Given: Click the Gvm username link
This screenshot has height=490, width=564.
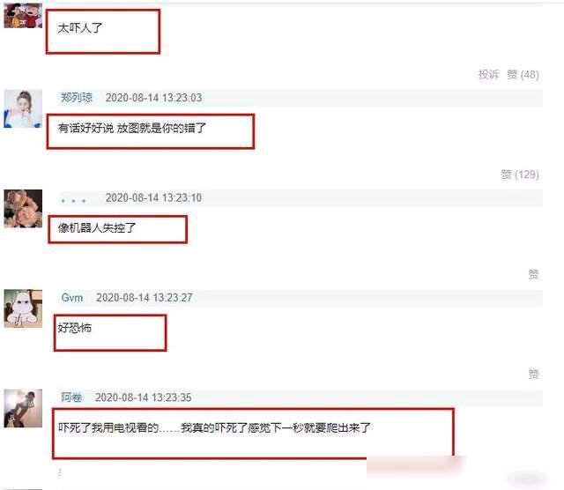Looking at the screenshot, I should click(72, 298).
